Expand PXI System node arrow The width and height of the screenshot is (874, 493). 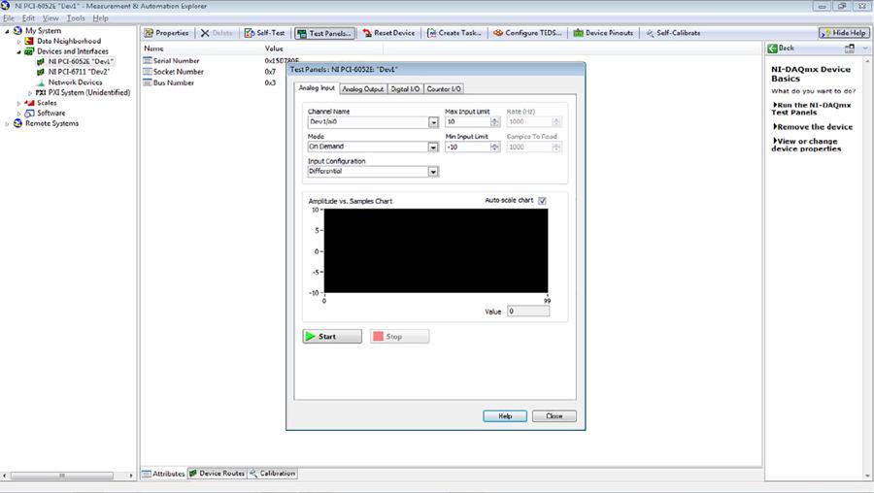(30, 93)
